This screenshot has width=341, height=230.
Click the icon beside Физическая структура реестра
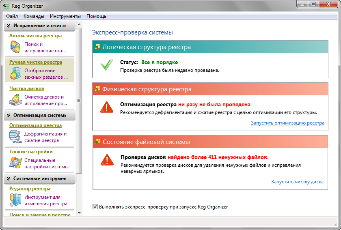click(97, 89)
